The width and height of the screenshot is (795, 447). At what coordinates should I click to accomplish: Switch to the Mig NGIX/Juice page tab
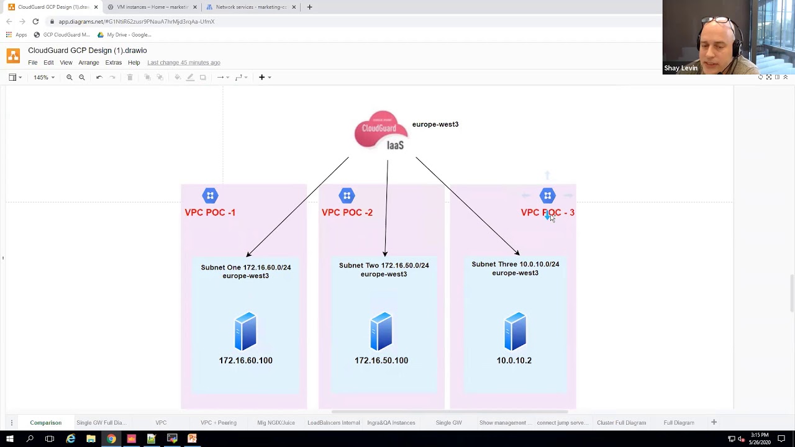point(276,423)
